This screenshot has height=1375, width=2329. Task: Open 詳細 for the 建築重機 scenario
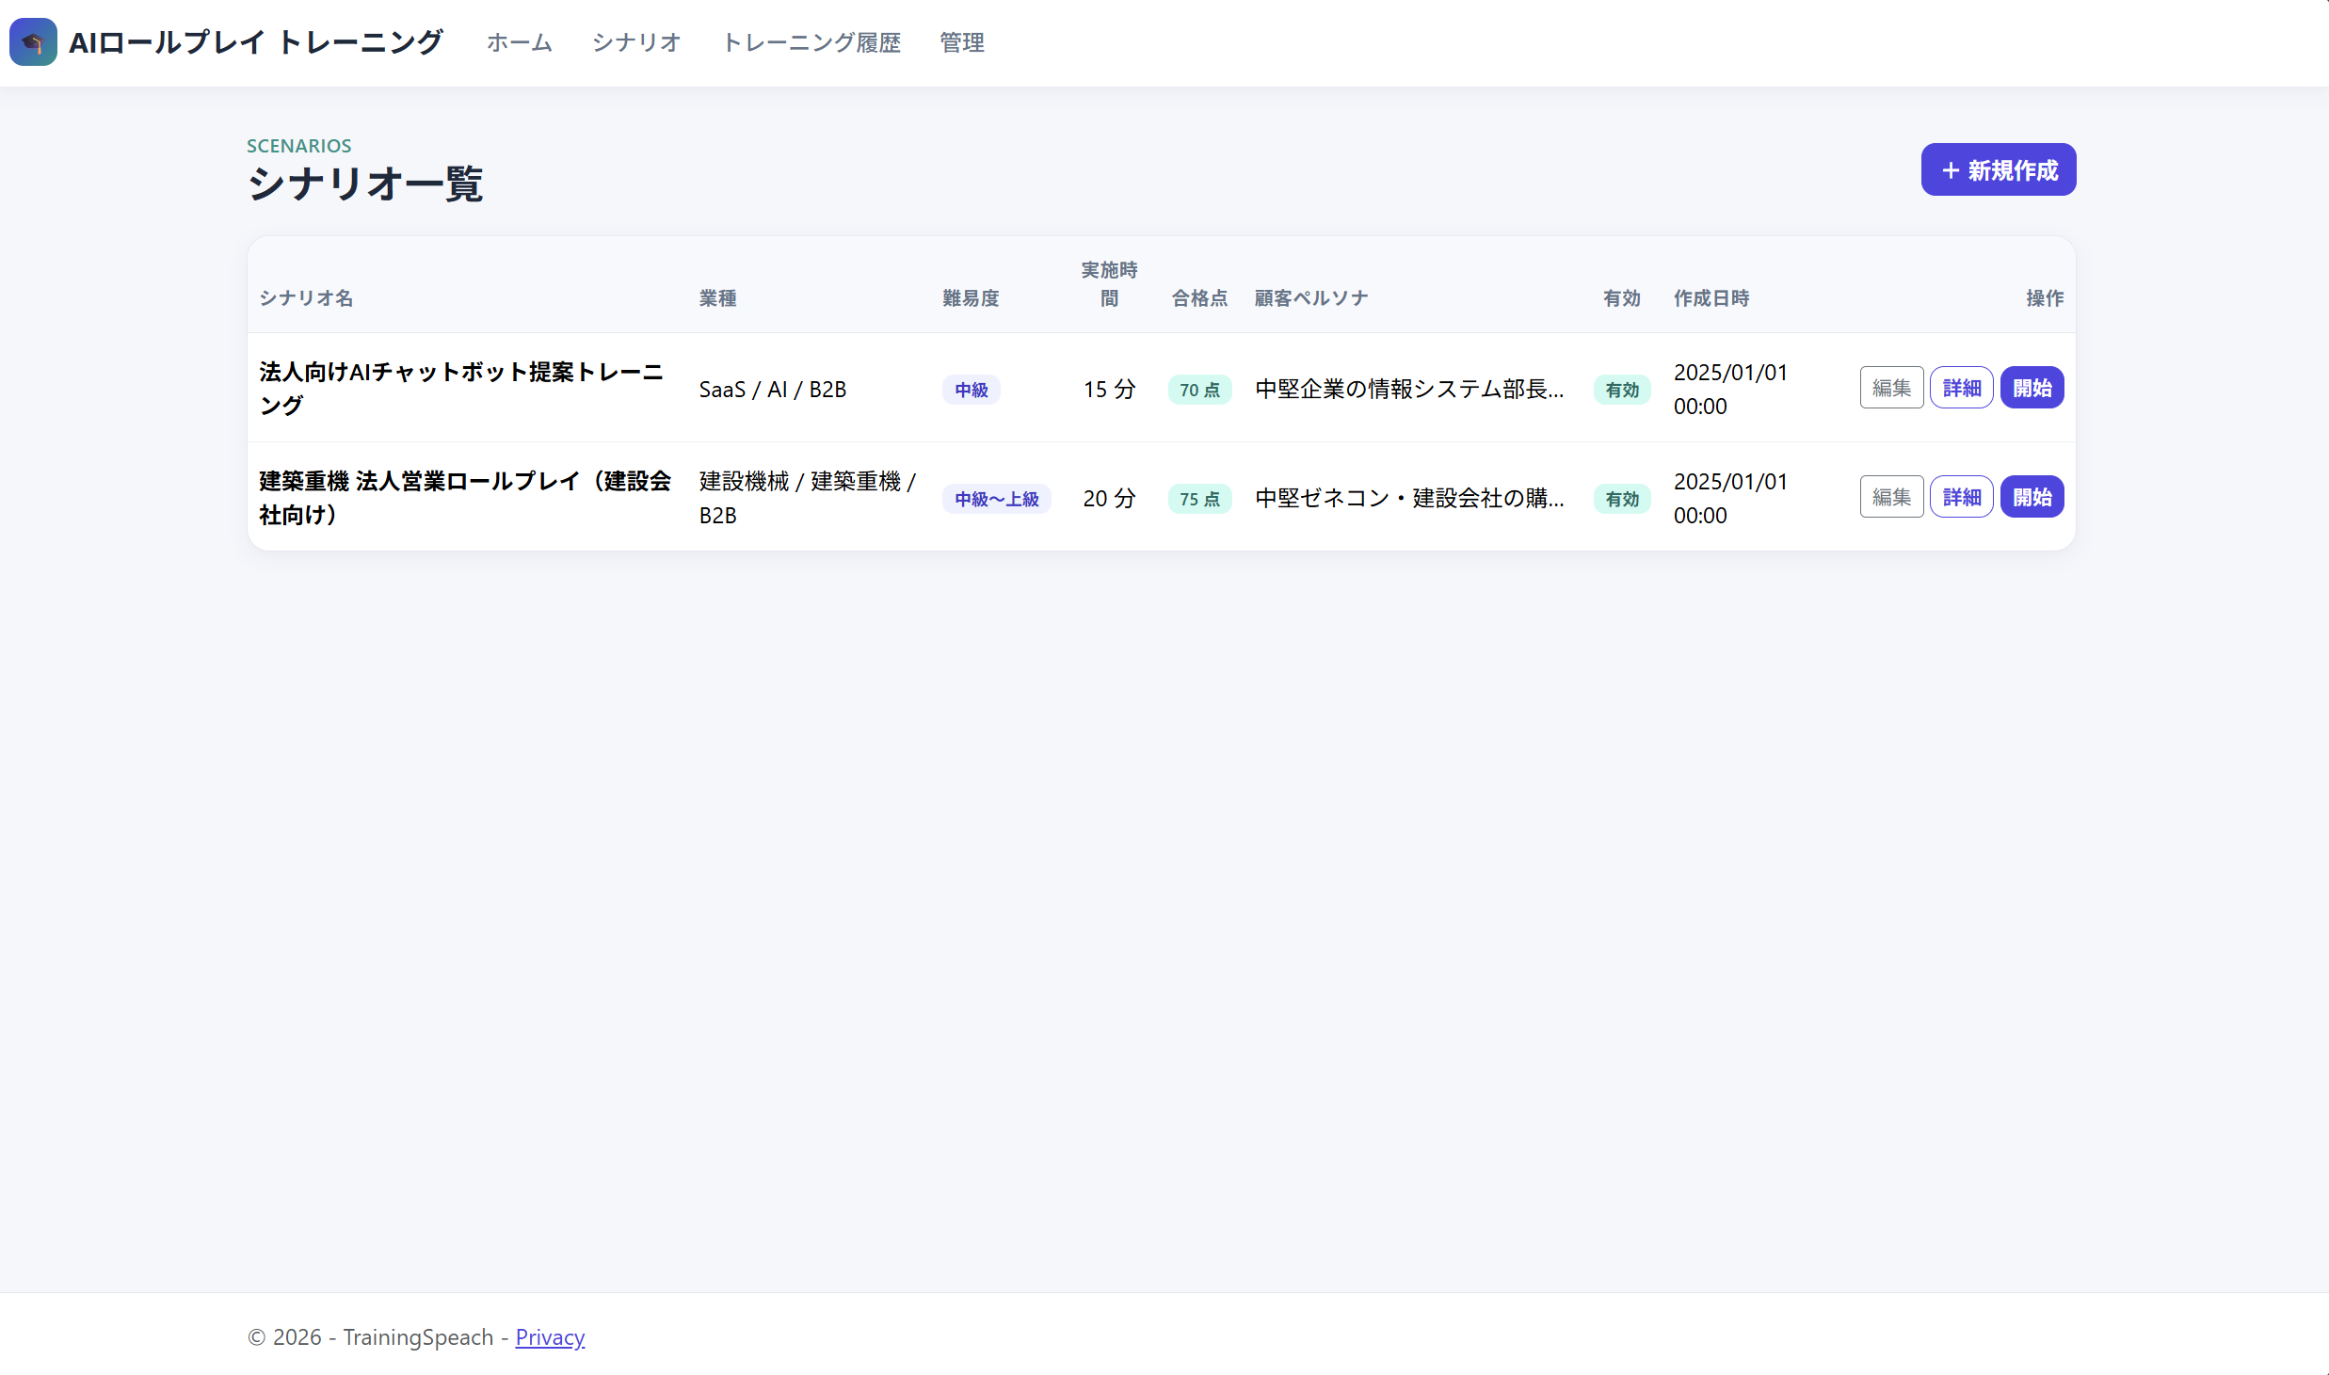click(x=1962, y=497)
